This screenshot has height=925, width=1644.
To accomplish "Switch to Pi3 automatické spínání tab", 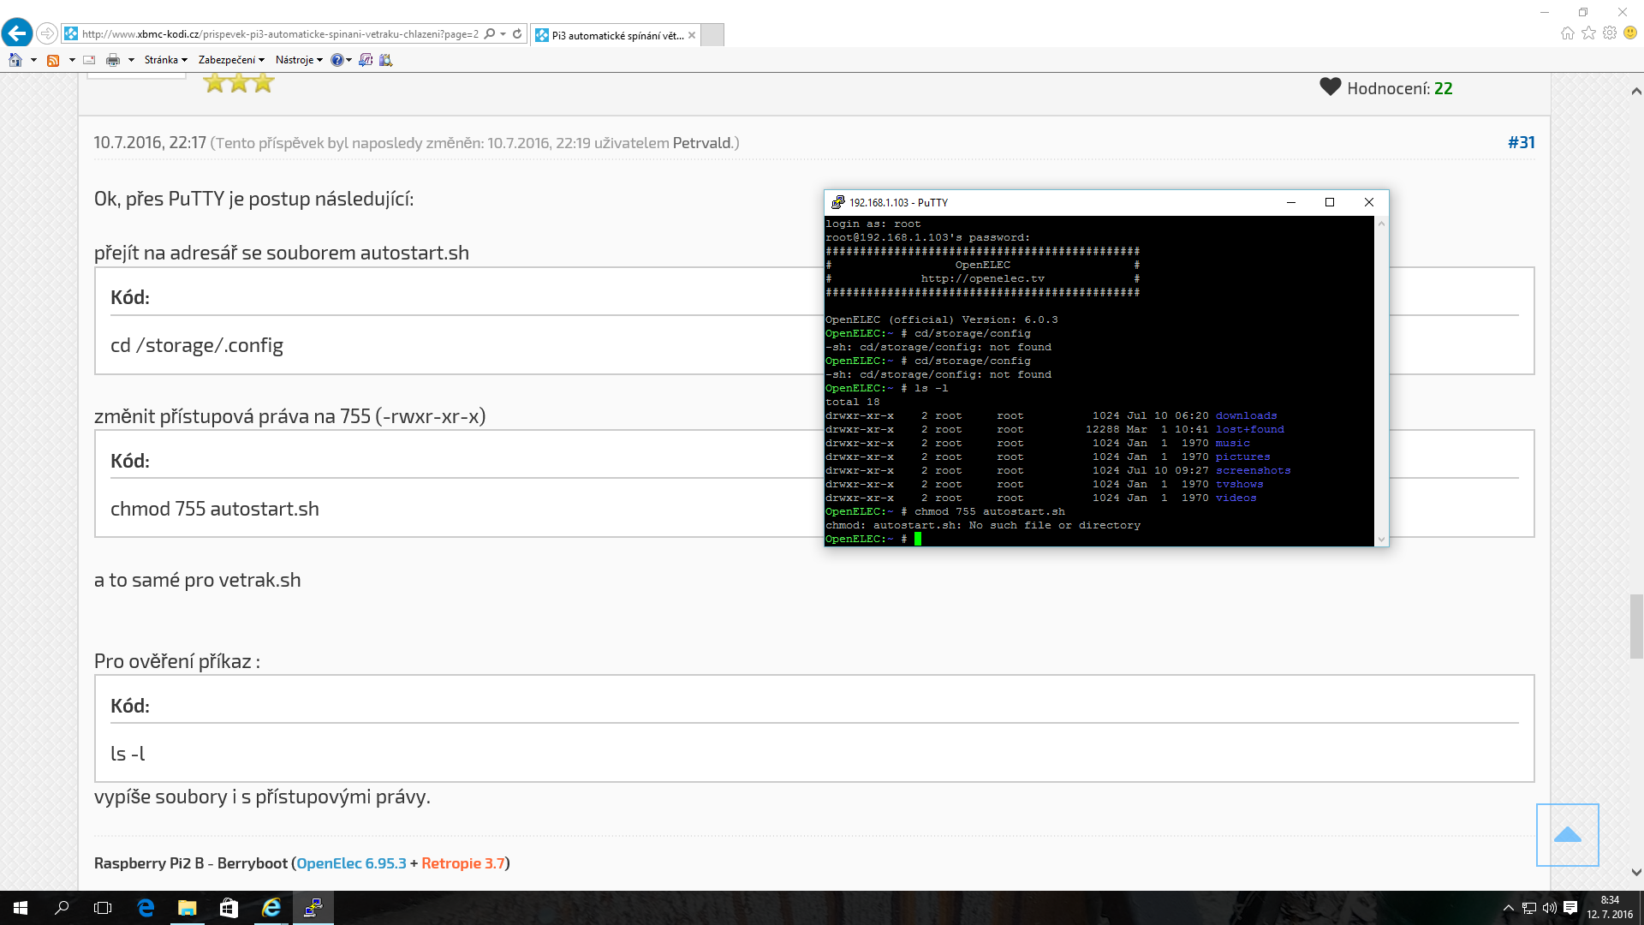I will coord(615,35).
